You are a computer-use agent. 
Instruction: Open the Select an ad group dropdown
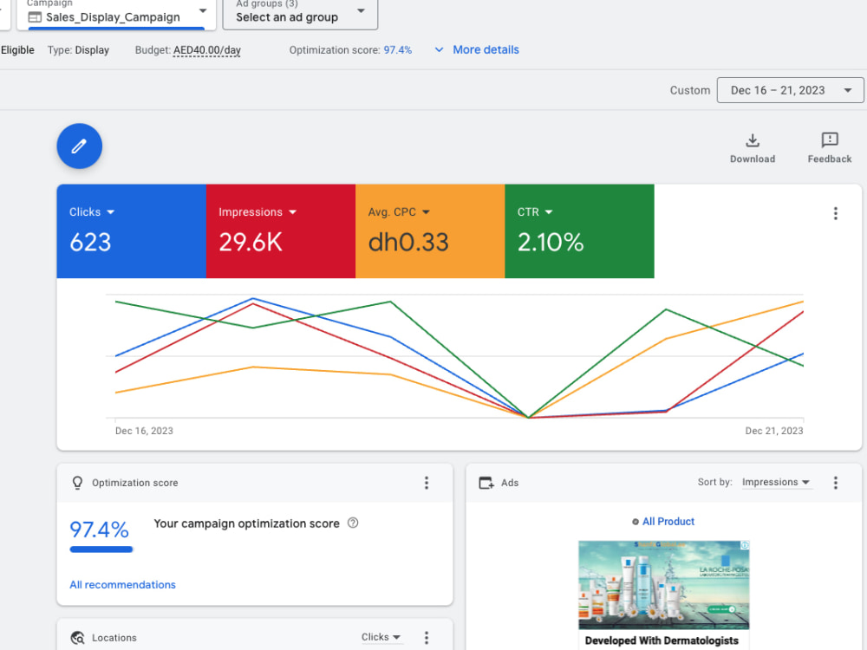tap(300, 15)
